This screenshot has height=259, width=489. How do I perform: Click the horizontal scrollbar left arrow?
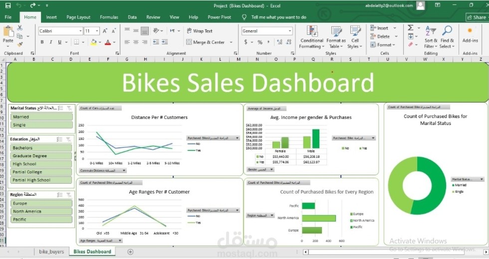point(305,252)
